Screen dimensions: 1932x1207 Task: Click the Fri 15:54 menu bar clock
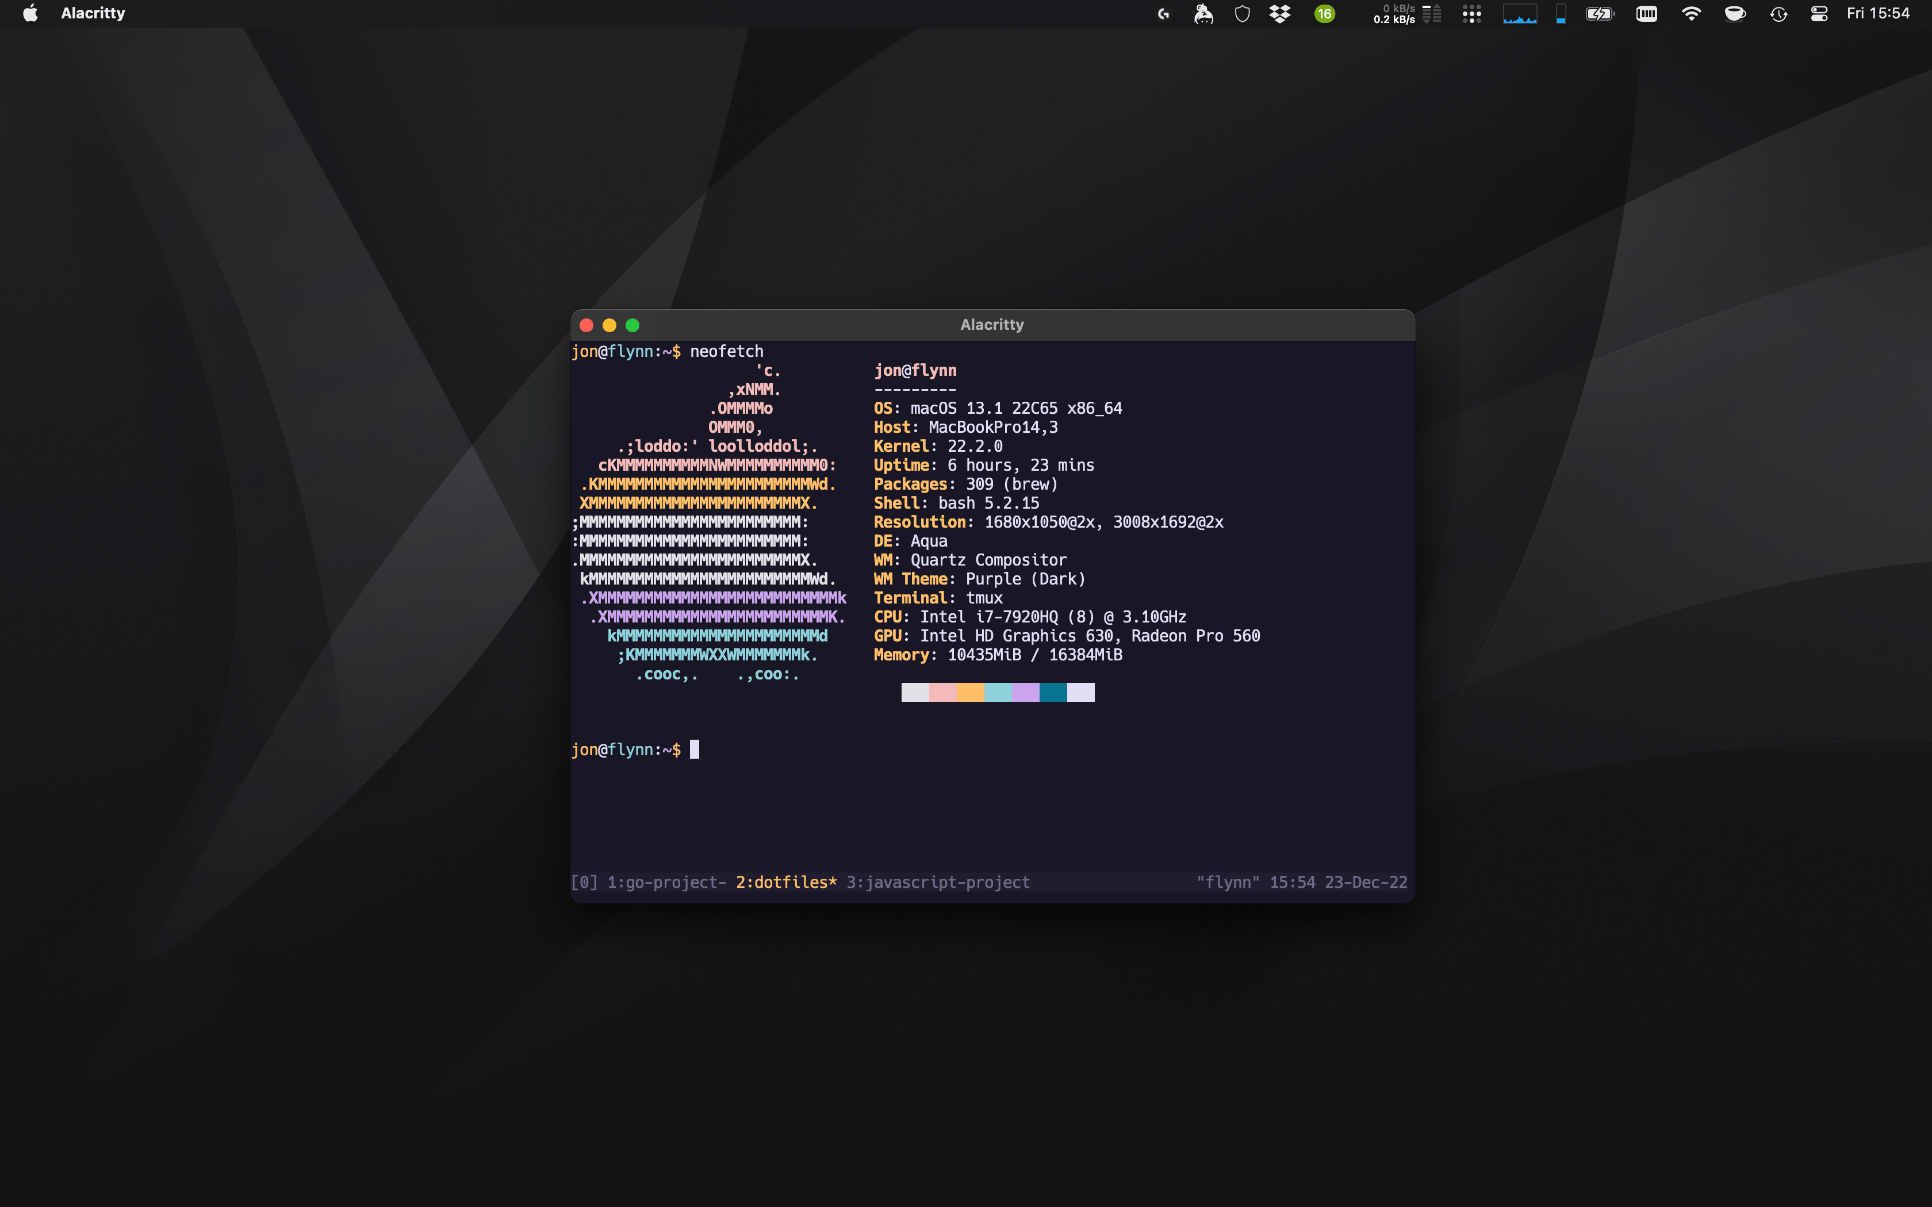pyautogui.click(x=1878, y=14)
